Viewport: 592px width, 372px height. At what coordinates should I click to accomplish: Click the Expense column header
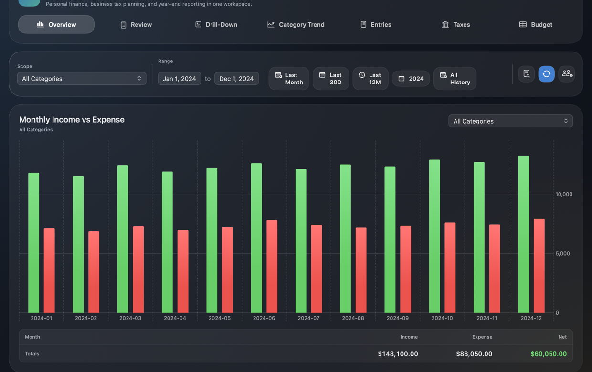(482, 337)
